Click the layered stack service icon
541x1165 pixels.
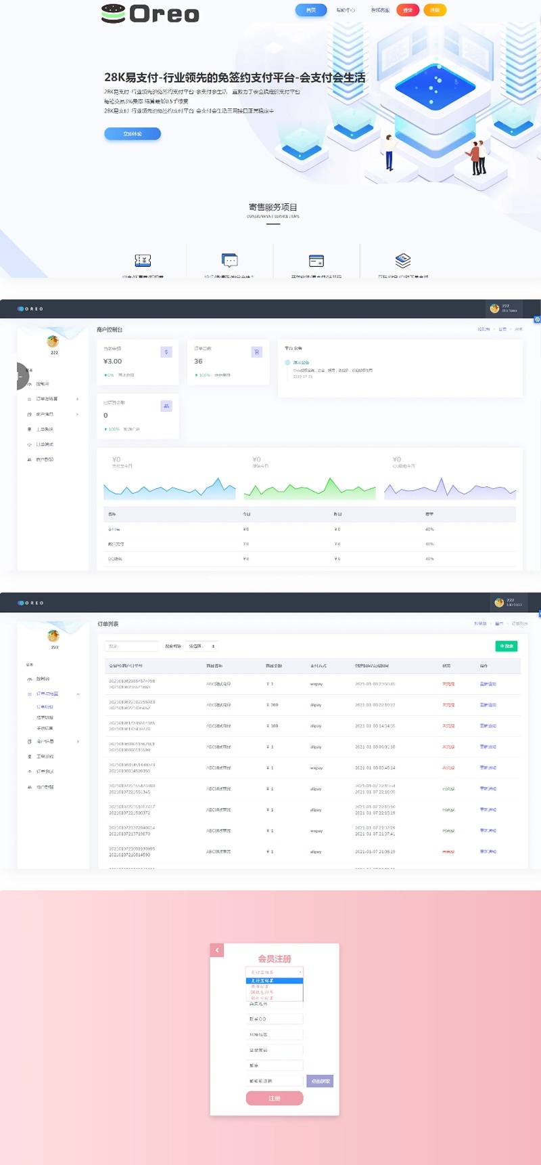click(x=403, y=261)
